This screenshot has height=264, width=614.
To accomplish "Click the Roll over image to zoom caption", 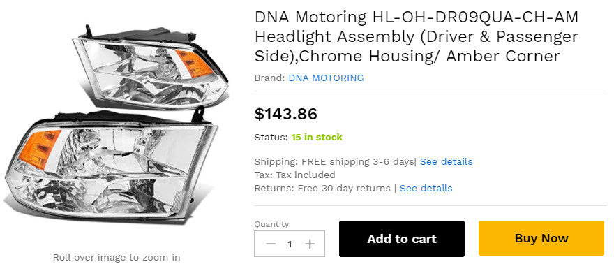I will pos(117,257).
